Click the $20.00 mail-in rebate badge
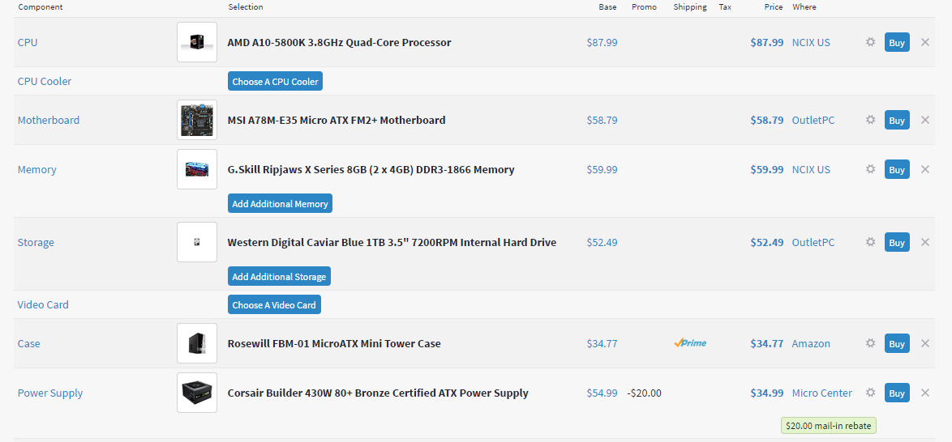This screenshot has width=952, height=442. 829,426
